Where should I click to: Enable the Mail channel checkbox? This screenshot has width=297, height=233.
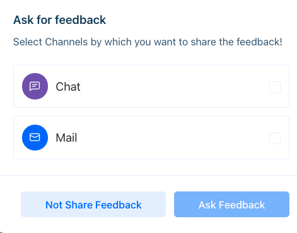(x=275, y=138)
